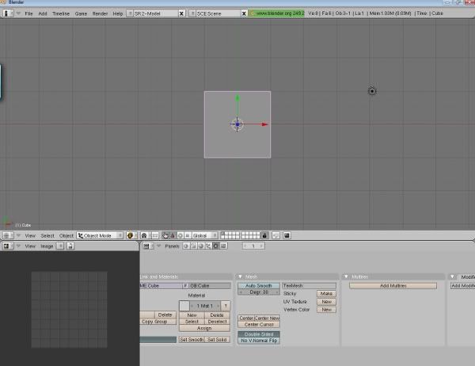The image size is (475, 366).
Task: Open the Global orientation dropdown
Action: tap(204, 235)
